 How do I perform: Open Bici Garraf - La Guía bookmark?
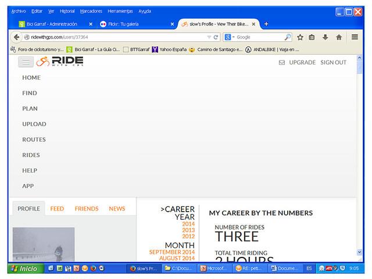(93, 49)
